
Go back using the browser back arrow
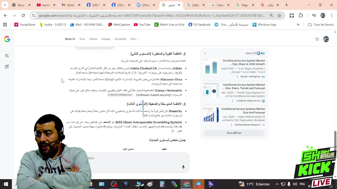click(x=5, y=15)
